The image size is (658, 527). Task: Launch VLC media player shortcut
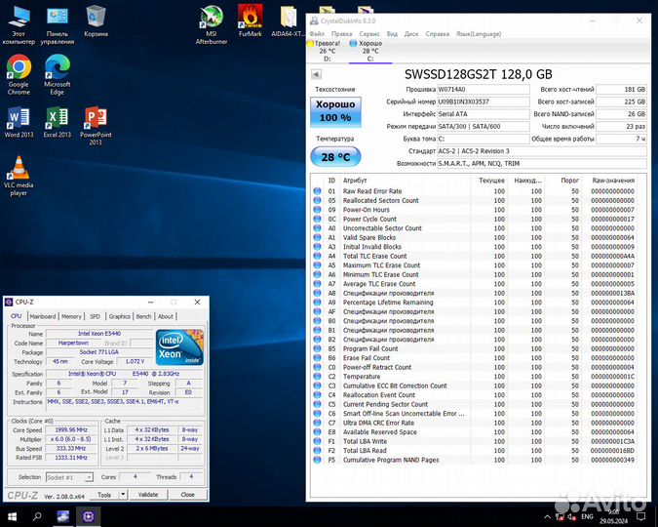[19, 176]
